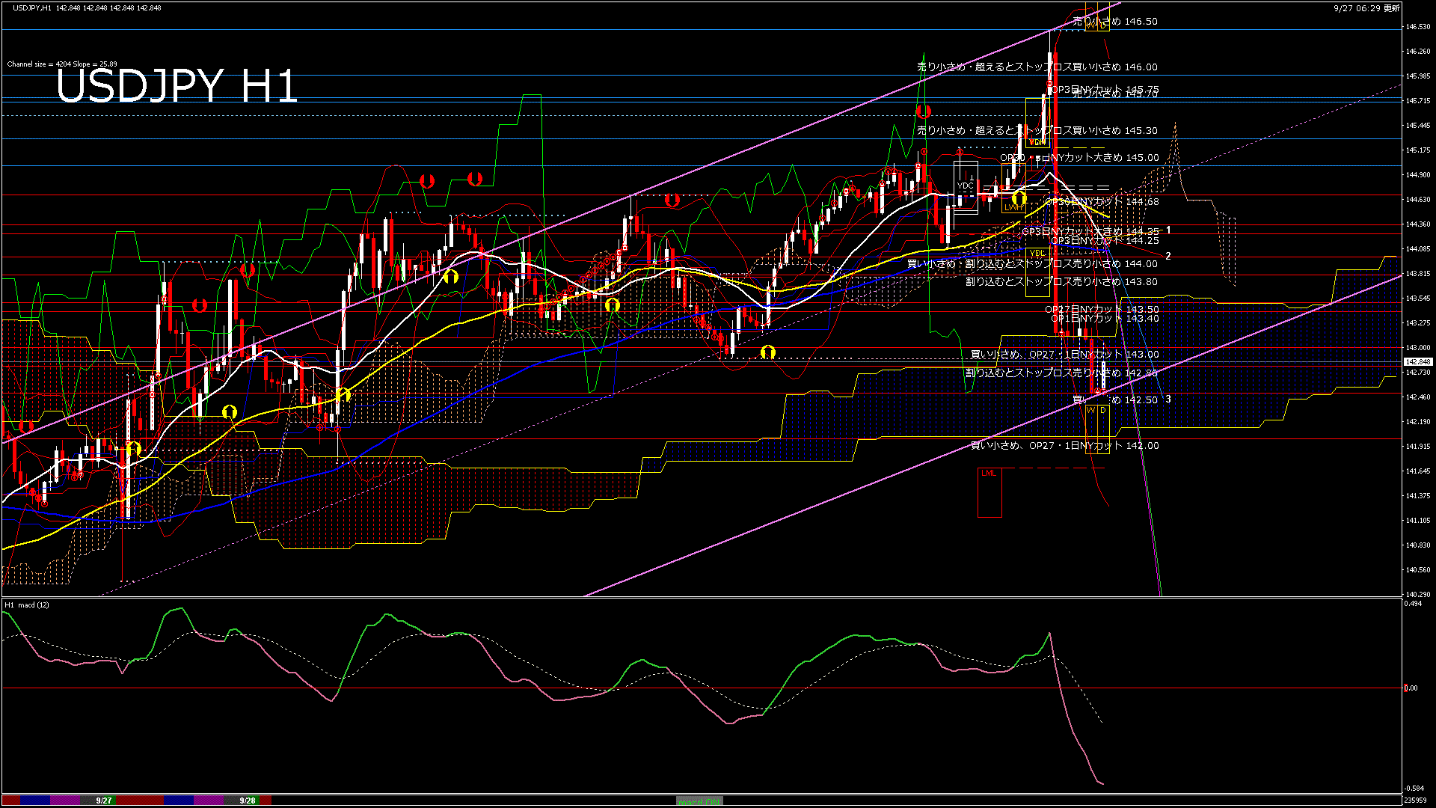Viewport: 1436px width, 808px height.
Task: Select the macd ON button in bottom bar
Action: click(x=699, y=801)
